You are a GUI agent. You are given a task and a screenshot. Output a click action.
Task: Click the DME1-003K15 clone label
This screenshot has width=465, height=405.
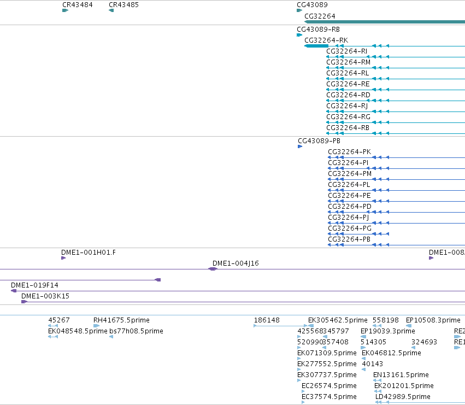[x=45, y=296]
